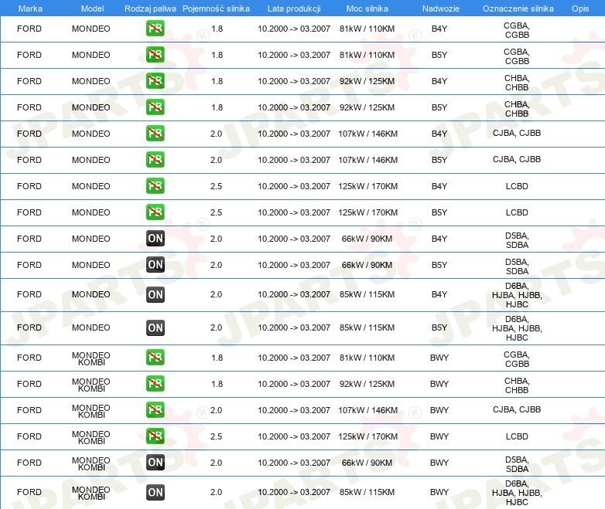Click ON diesel icon in Mondeo Kombi 66kW row
605x509 pixels.
(155, 463)
